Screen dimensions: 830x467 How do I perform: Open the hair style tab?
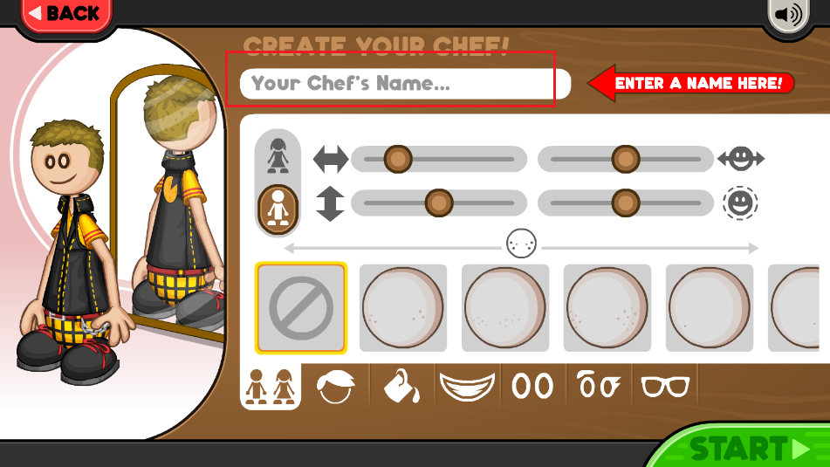point(336,387)
